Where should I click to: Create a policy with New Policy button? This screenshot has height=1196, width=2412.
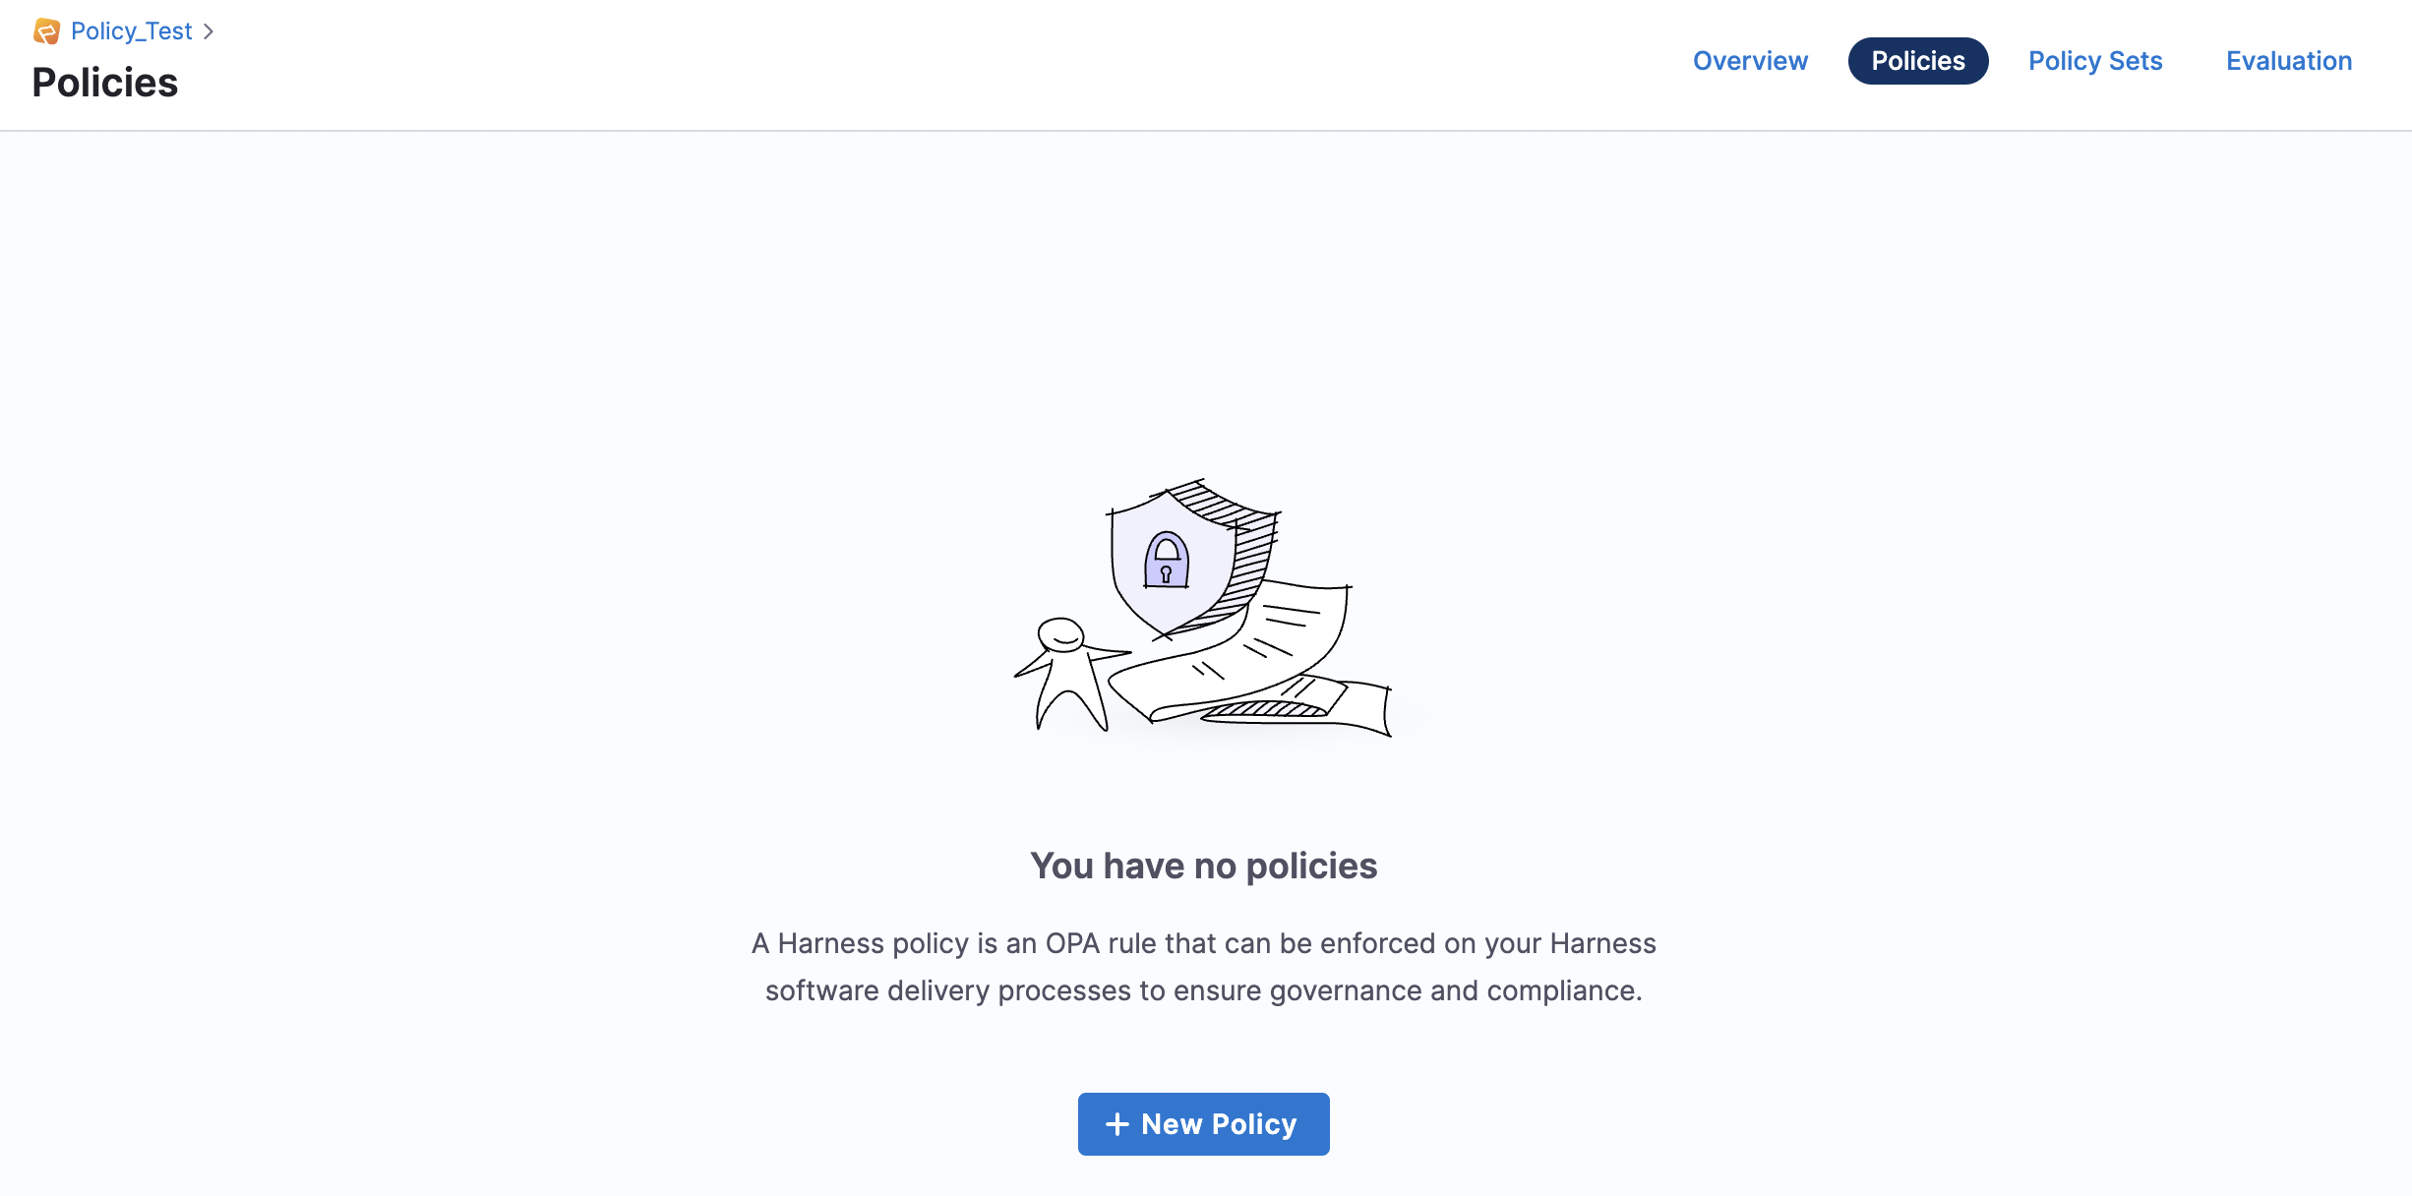click(1203, 1124)
